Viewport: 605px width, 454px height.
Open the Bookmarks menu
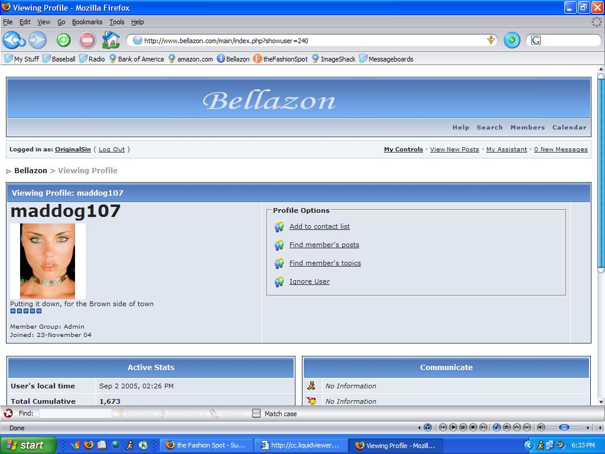coord(87,22)
